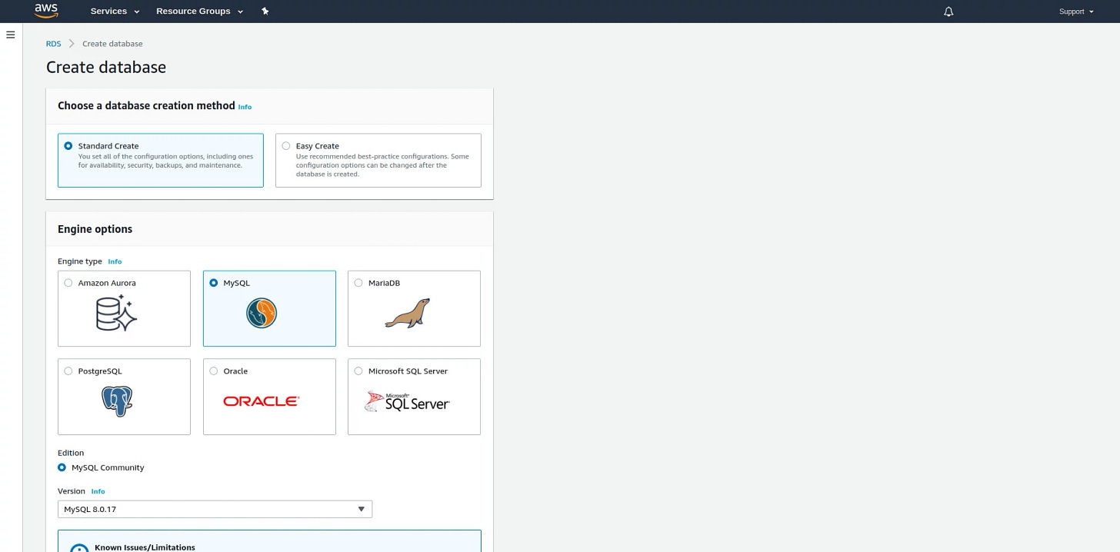Screen dimensions: 1120x552
Task: Click the Engine type Info link
Action: point(115,261)
